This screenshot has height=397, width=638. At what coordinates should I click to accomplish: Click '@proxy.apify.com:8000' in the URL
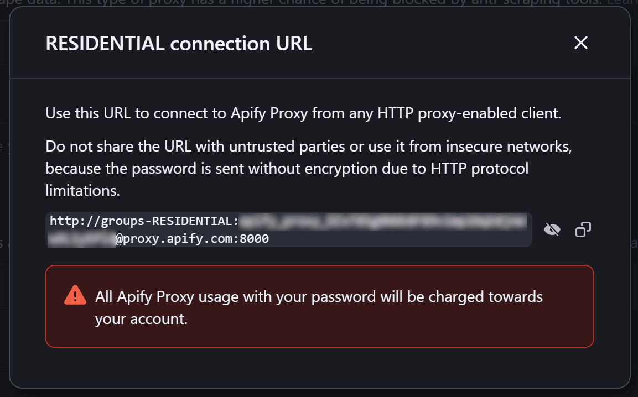coord(194,238)
